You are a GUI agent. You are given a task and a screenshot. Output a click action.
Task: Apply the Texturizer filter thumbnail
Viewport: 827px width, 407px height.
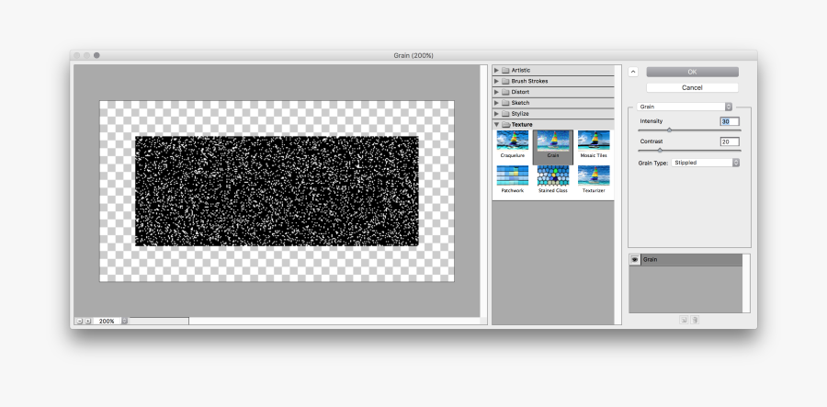pyautogui.click(x=594, y=175)
